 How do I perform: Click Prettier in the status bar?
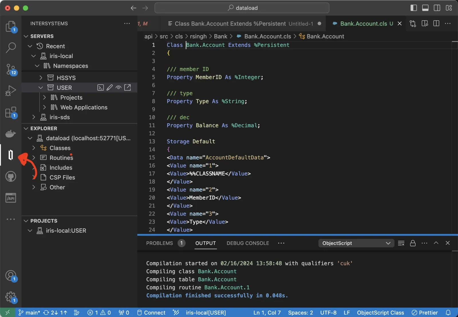[425, 313]
